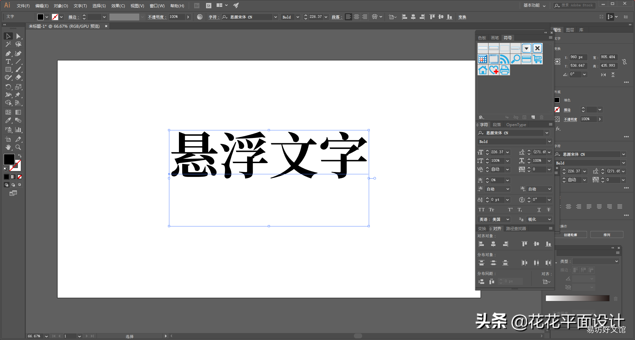This screenshot has width=635, height=340.
Task: Switch to the OpenType tab
Action: (516, 125)
